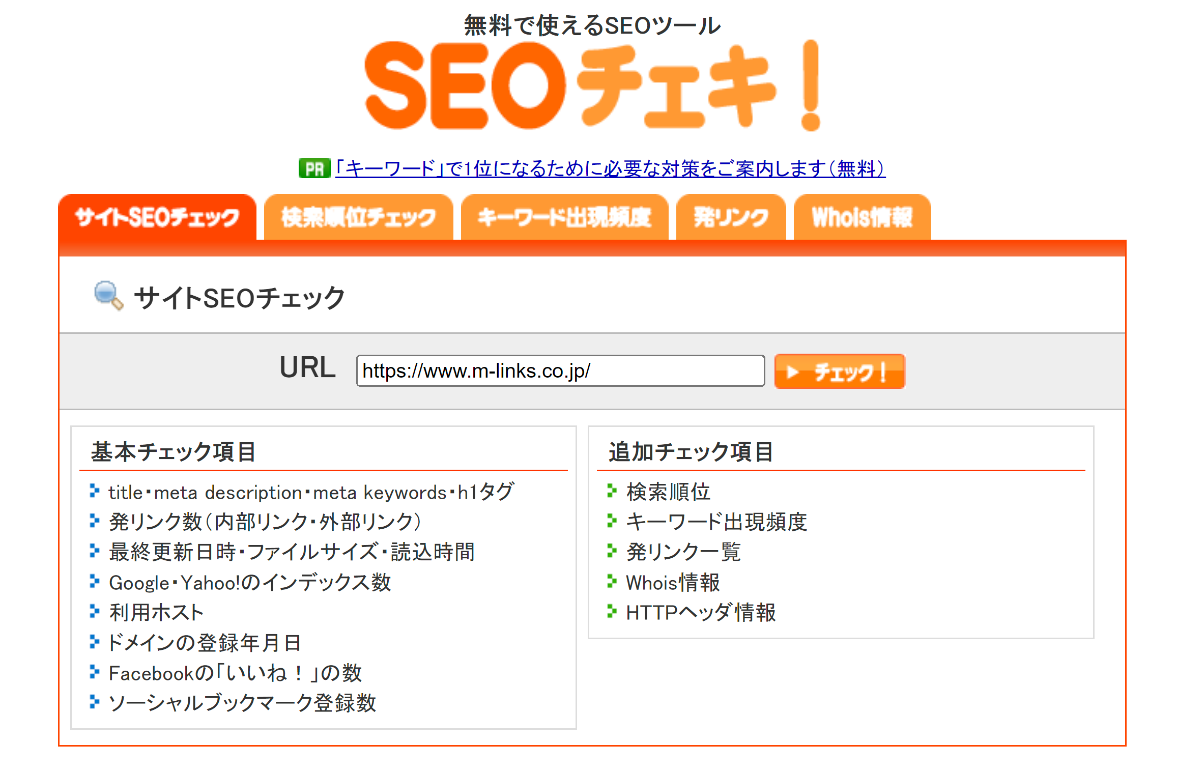
Task: Click the magnifying glass icon beside サイトSEOチェック
Action: pos(108,296)
